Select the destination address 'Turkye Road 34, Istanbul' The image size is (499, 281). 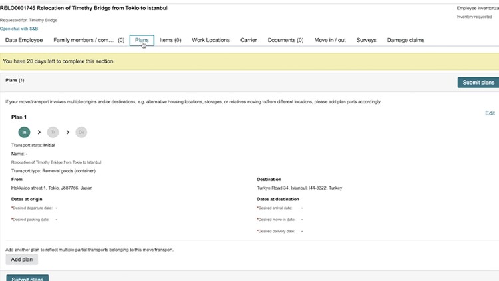point(299,188)
